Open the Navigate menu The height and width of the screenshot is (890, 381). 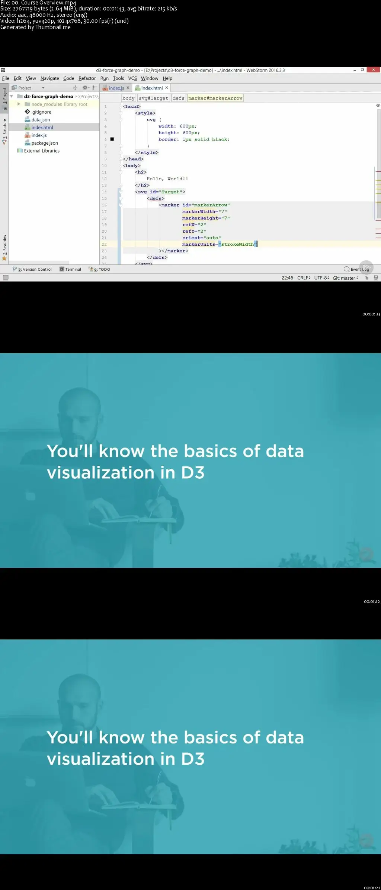(x=49, y=78)
